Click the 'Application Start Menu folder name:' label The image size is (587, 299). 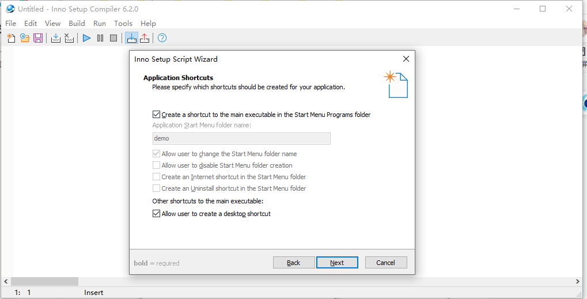202,125
